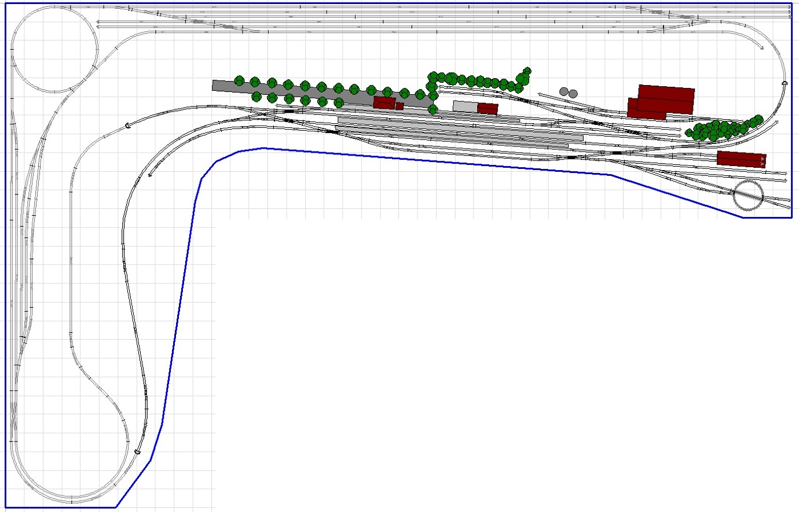The image size is (799, 512).
Task: Click the red station building on the gray road
Action: pyautogui.click(x=384, y=103)
